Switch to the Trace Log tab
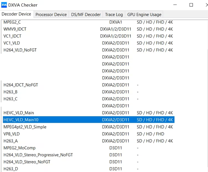 114,14
